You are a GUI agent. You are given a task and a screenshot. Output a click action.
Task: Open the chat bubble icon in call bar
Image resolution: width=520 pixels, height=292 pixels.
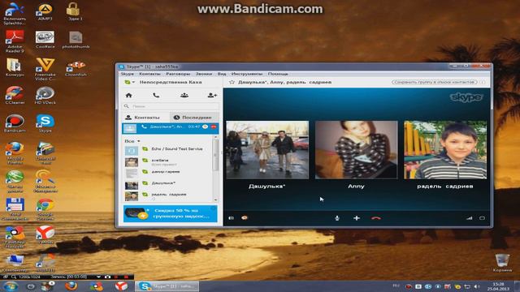[245, 218]
